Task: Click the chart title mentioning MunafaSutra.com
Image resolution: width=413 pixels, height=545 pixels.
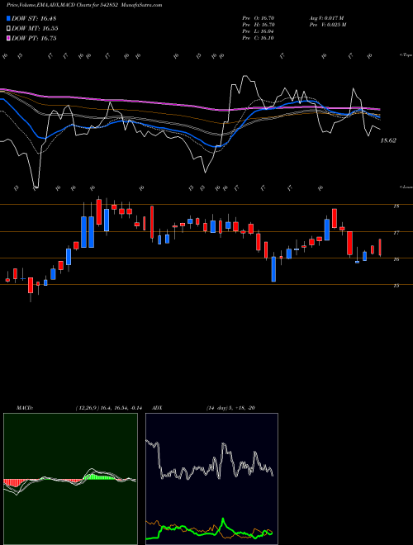Action: [84, 5]
